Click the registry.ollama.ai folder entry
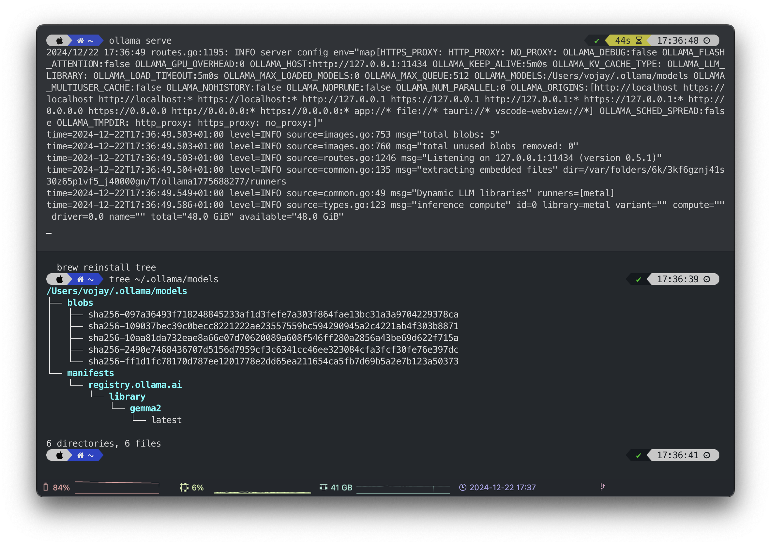The width and height of the screenshot is (771, 545). tap(135, 385)
